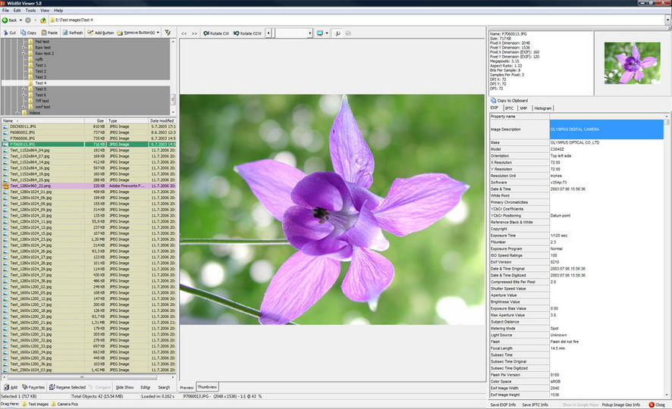Open the Camera Pics favorite folder
The height and width of the screenshot is (409, 672).
(x=64, y=404)
